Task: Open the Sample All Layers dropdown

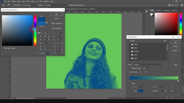Action: (56, 5)
